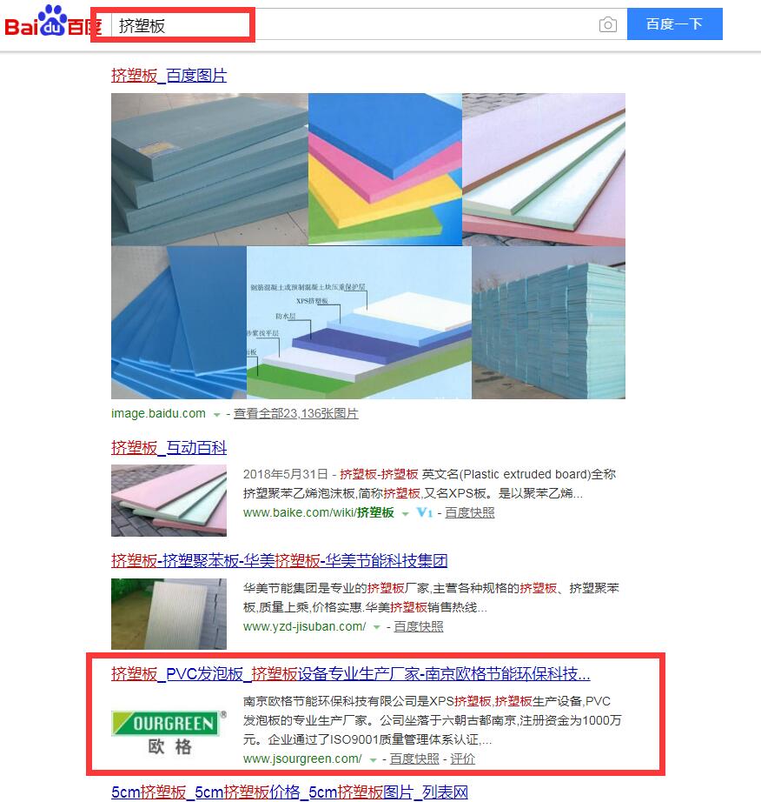Expand dropdown arrow next to www.baike.com URL

pos(405,514)
